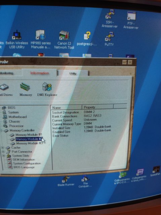Expand the Port Connector tree node

3,152
